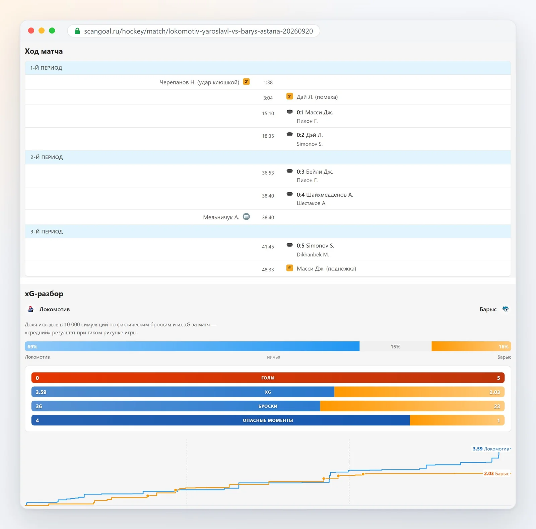The image size is (536, 529).
Task: Click the green padlock icon in address bar
Action: [x=77, y=31]
